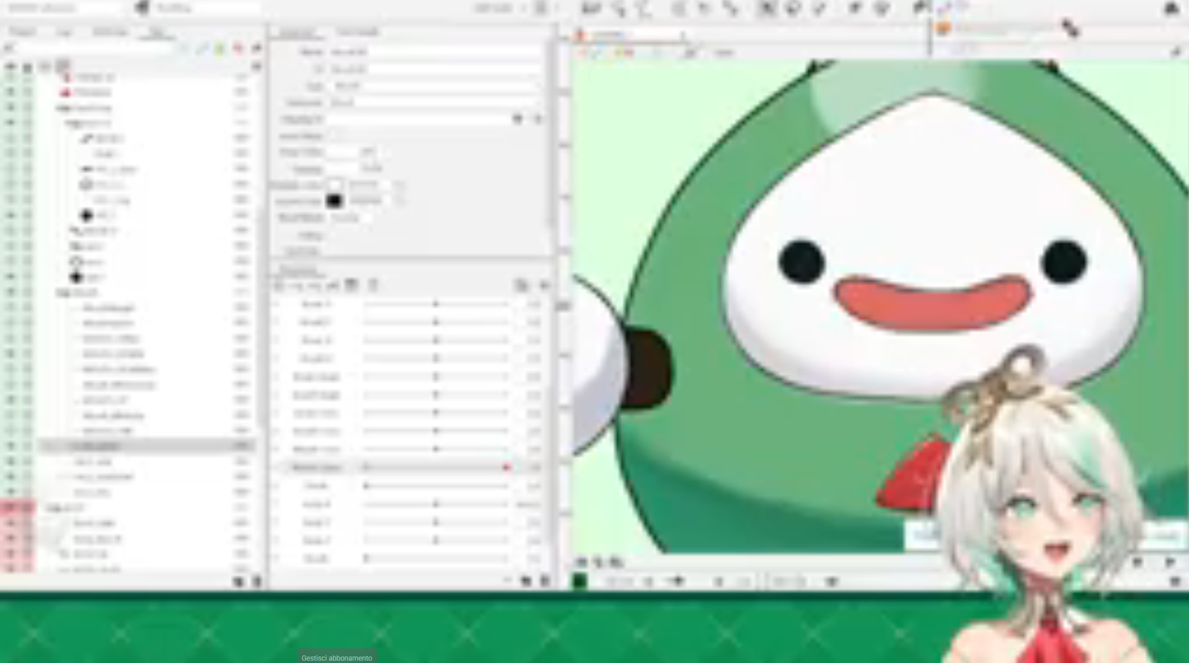1189x663 pixels.
Task: Click the red keypoint on highlighted parameter slider
Action: [506, 467]
